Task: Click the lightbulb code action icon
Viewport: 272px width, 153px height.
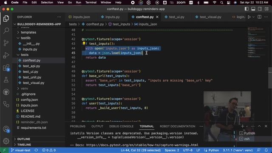Action: click(x=84, y=43)
